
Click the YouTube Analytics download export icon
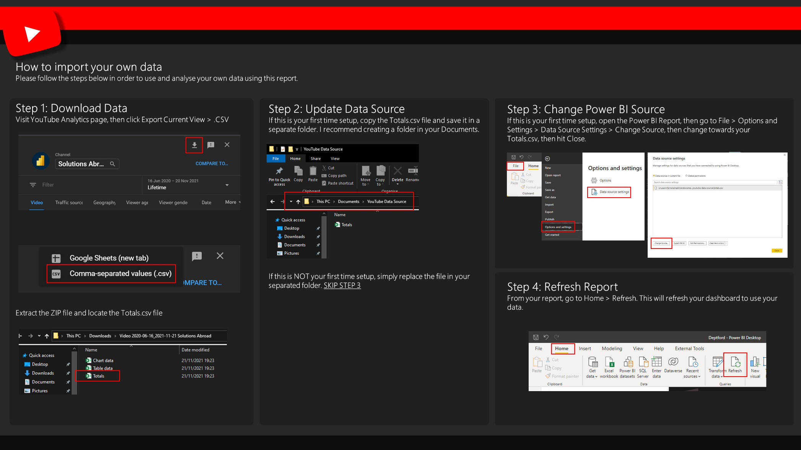pos(194,145)
